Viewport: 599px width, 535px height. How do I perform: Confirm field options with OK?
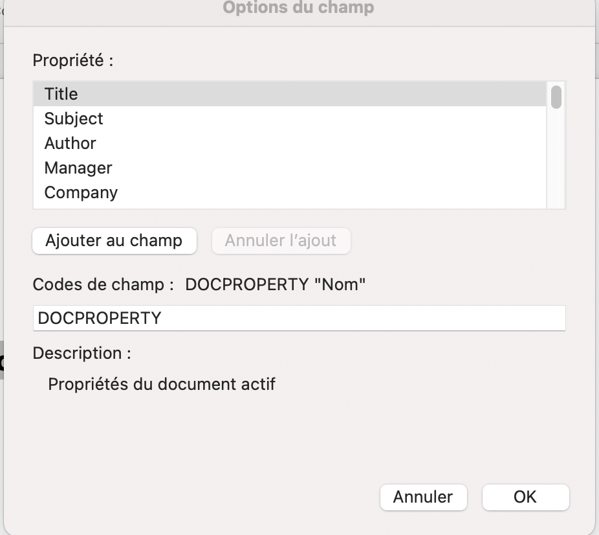tap(525, 497)
